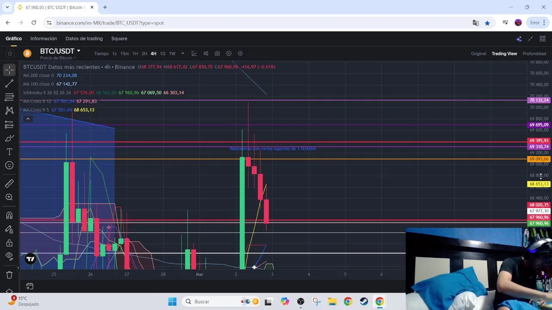Toggle hide all drawings eye icon
The height and width of the screenshot is (310, 552).
click(9, 256)
